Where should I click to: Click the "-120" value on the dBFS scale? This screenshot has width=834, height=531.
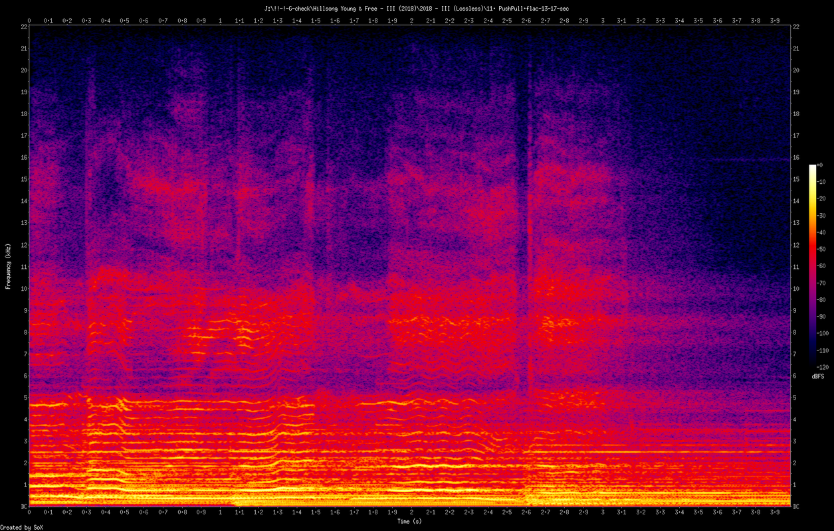824,367
